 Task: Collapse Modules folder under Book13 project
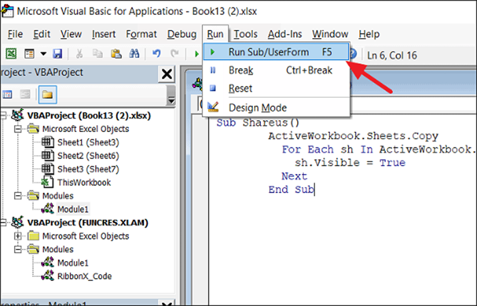18,196
